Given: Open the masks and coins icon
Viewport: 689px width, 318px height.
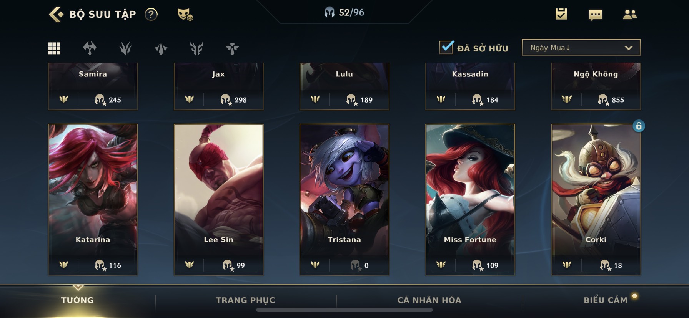Looking at the screenshot, I should tap(185, 15).
